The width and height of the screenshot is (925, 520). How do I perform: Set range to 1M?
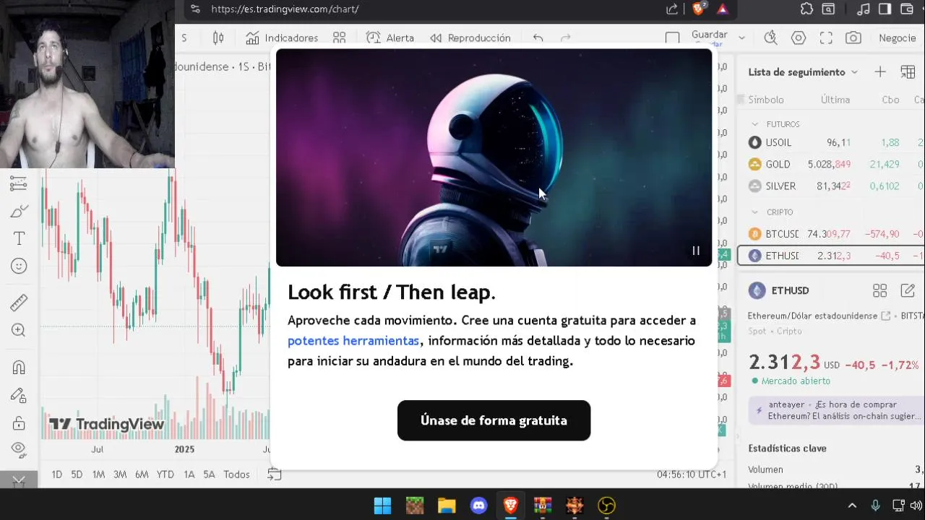[98, 474]
